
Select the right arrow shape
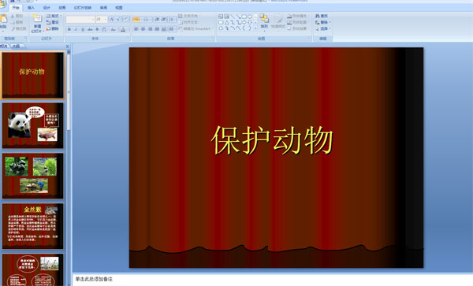(x=244, y=22)
